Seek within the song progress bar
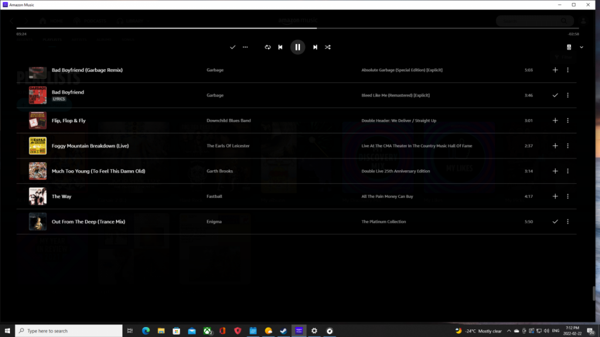 (297, 28)
